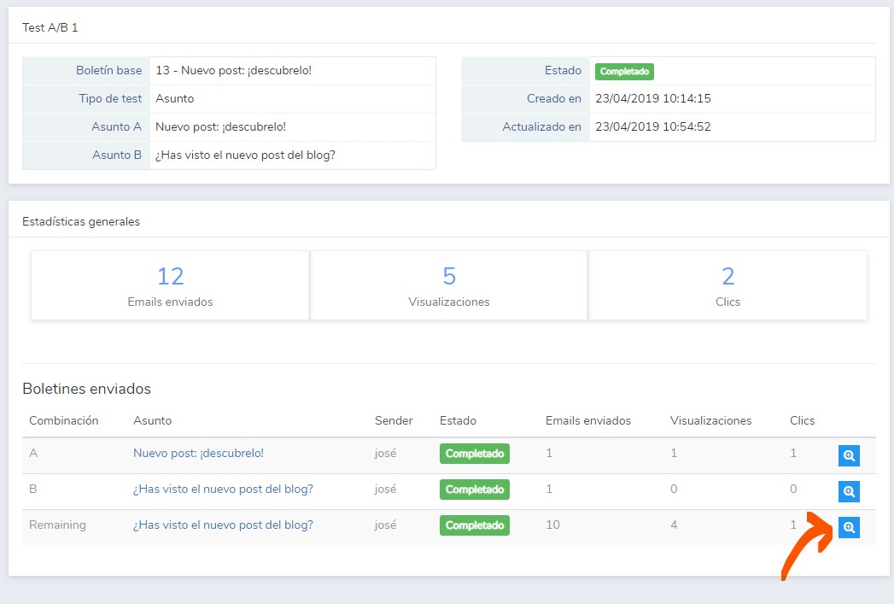Screen dimensions: 894x604
Task: Open details for Remaining row
Action: [849, 527]
